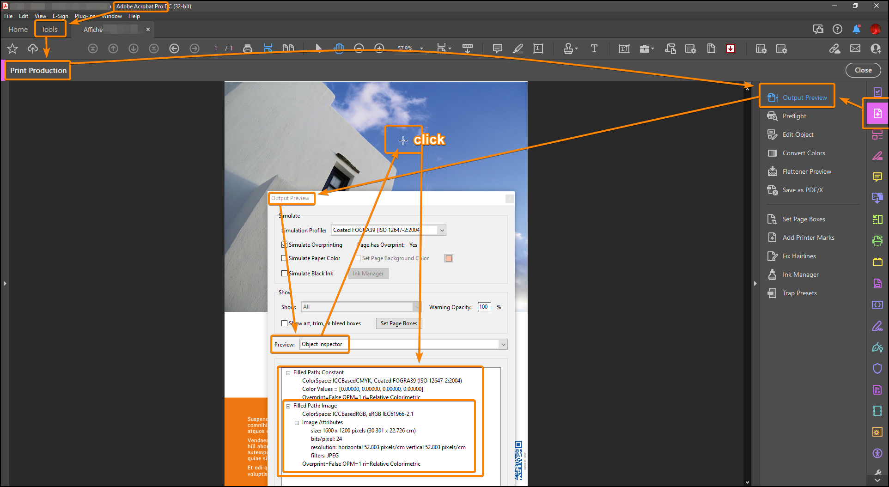889x487 pixels.
Task: Open the E-Sign menu
Action: pyautogui.click(x=60, y=16)
